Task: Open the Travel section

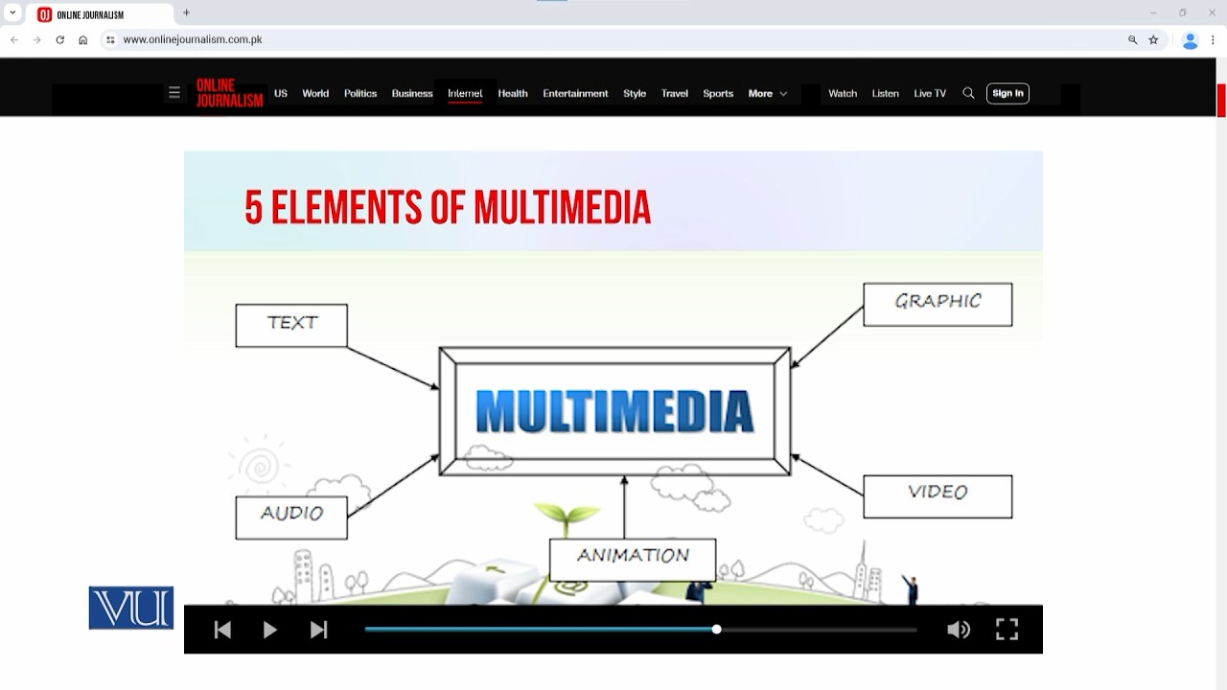Action: coord(675,93)
